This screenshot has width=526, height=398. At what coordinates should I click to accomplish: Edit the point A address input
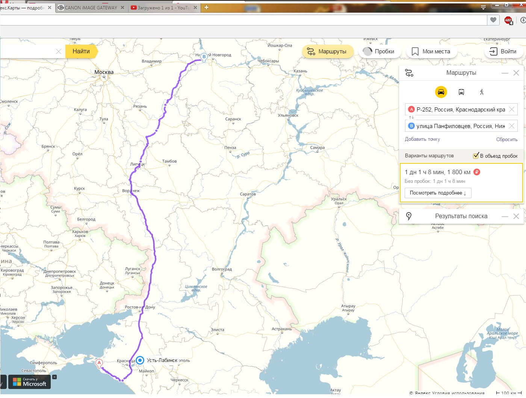[x=461, y=110]
